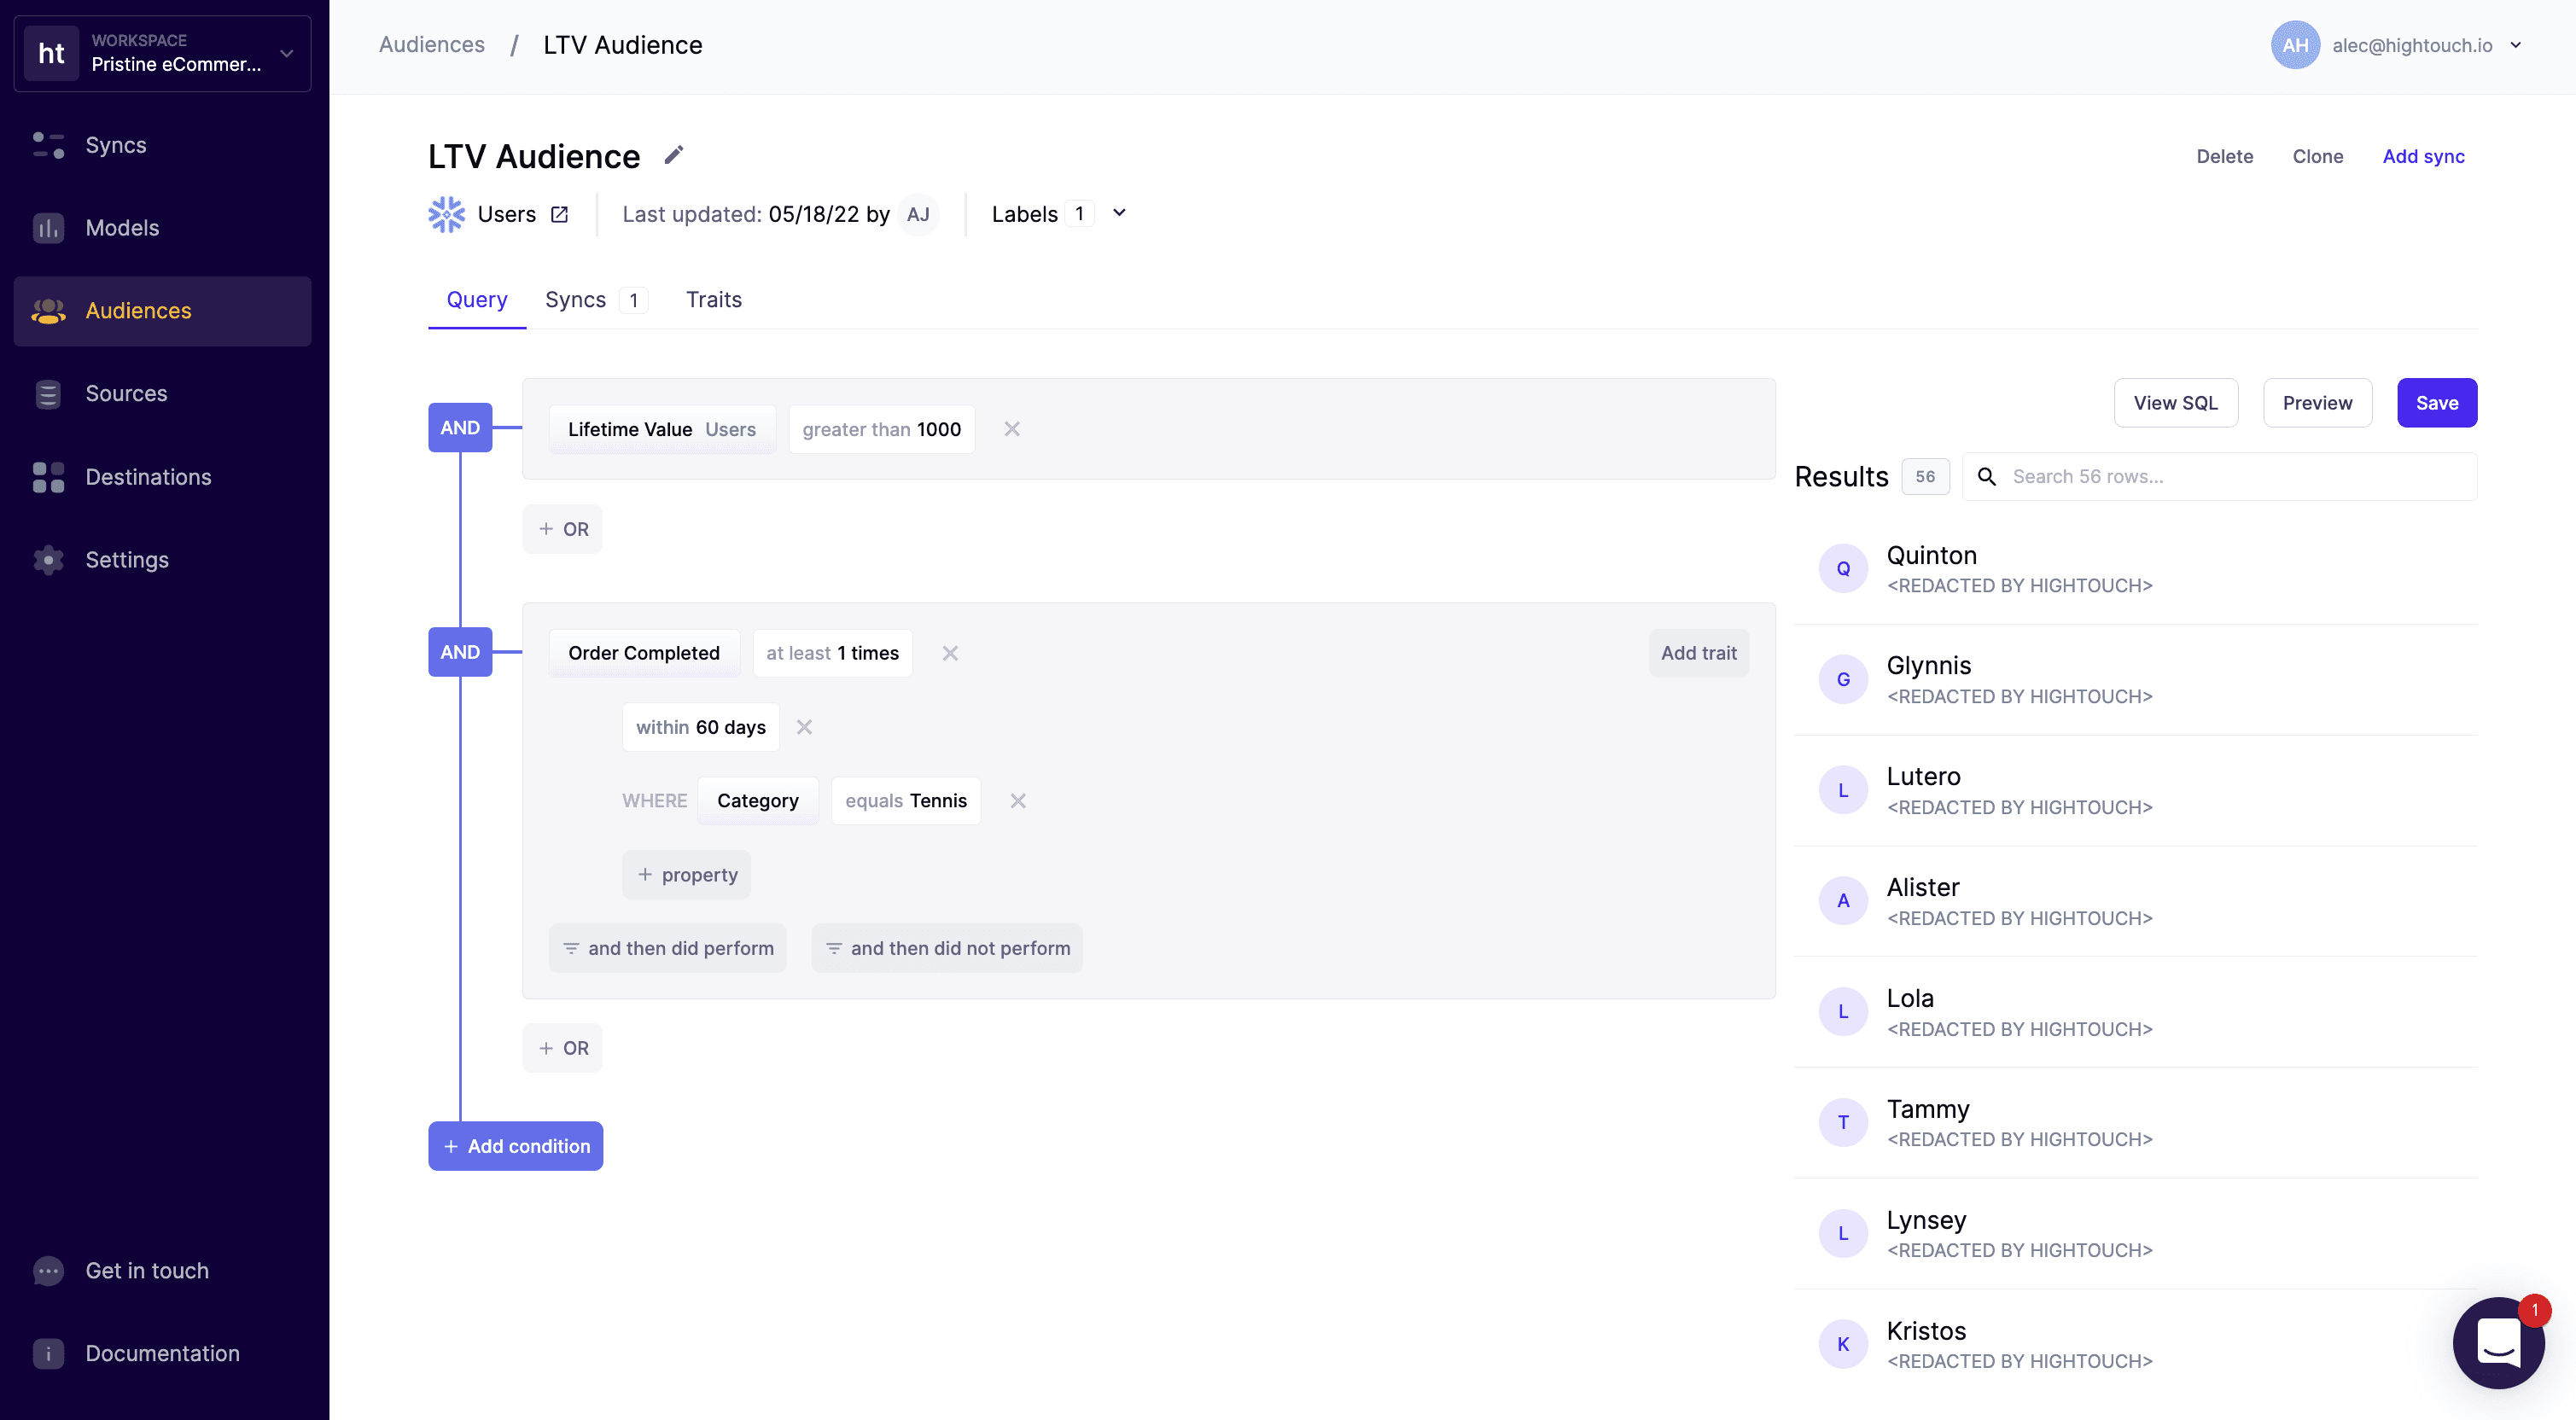This screenshot has height=1420, width=2576.
Task: Click the Save button
Action: [x=2436, y=403]
